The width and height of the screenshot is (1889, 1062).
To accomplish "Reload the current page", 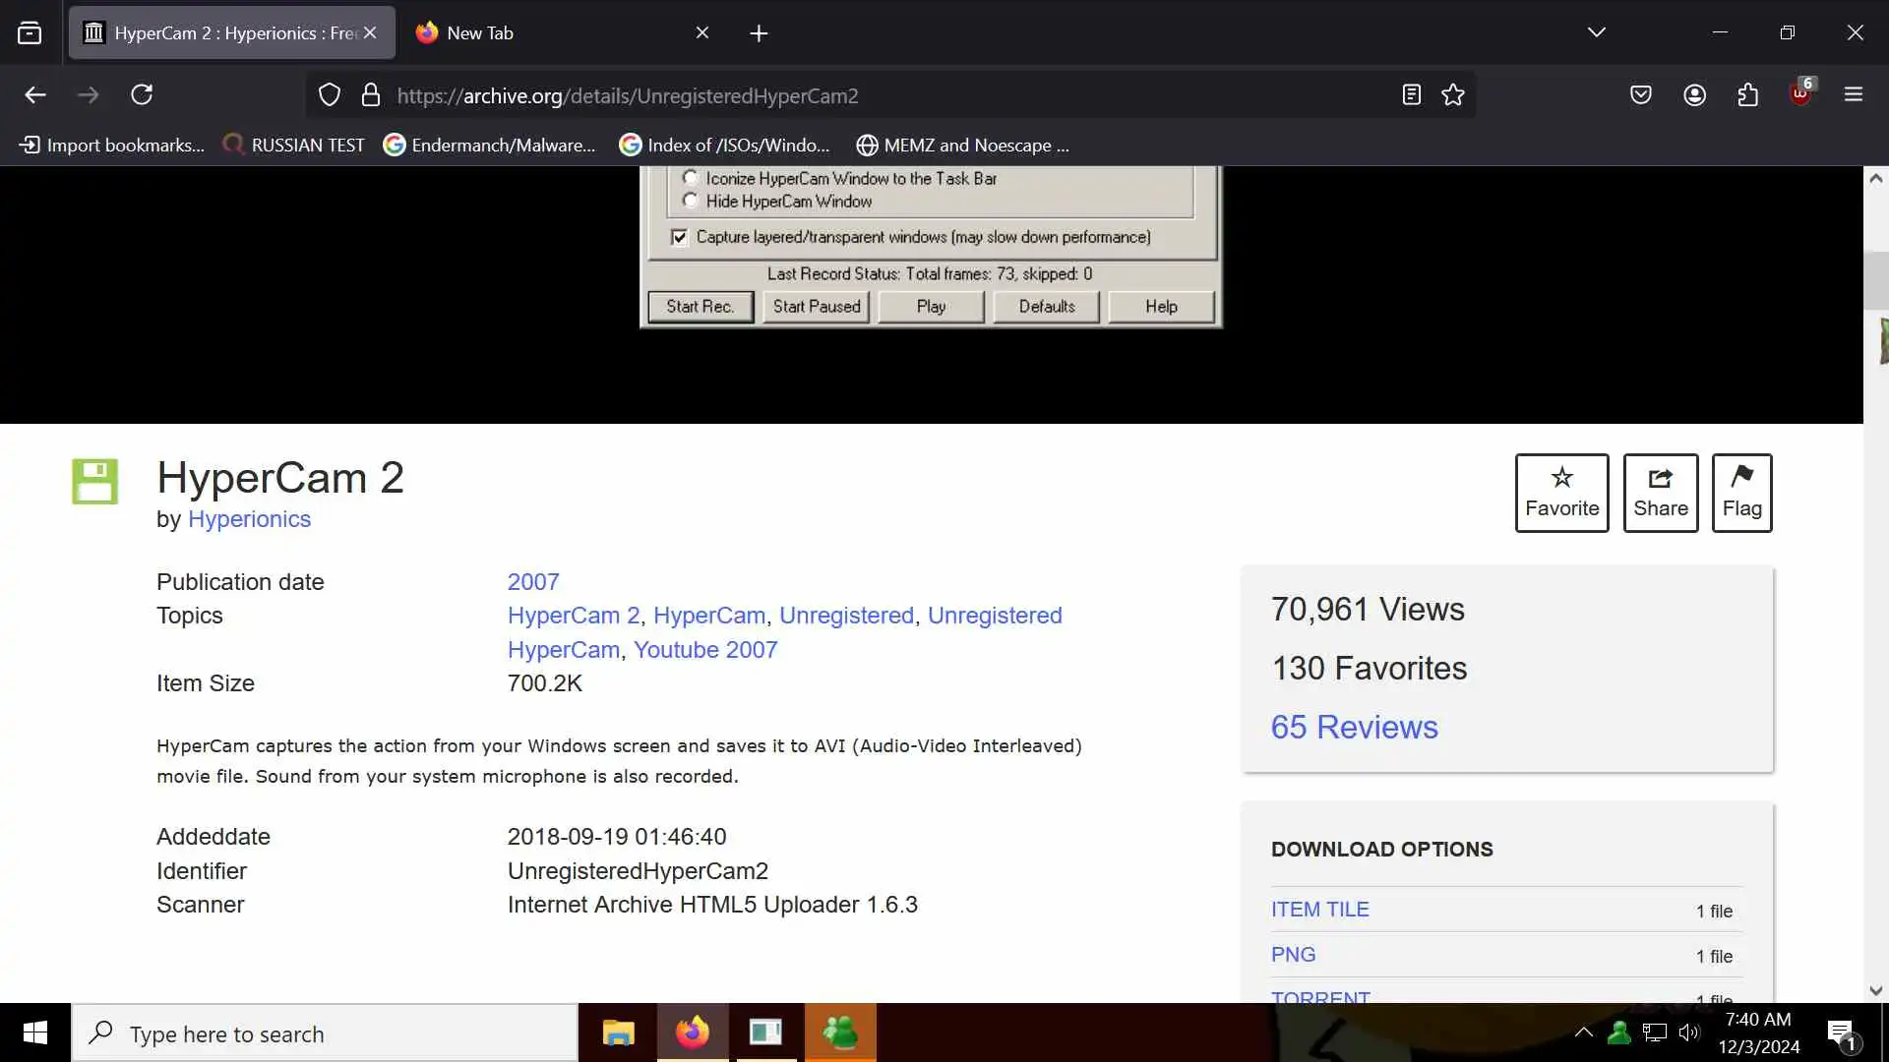I will [x=142, y=94].
